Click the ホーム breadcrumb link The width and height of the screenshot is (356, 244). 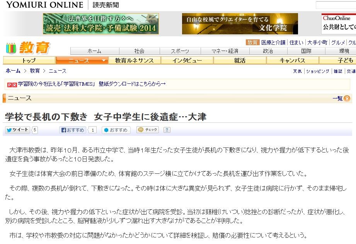click(x=13, y=71)
